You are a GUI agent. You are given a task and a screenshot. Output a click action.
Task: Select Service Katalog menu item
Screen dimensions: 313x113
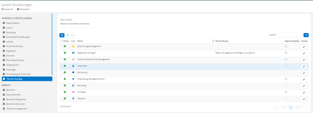click(x=27, y=79)
